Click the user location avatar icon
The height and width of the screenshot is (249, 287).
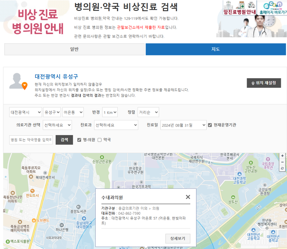coord(18,82)
